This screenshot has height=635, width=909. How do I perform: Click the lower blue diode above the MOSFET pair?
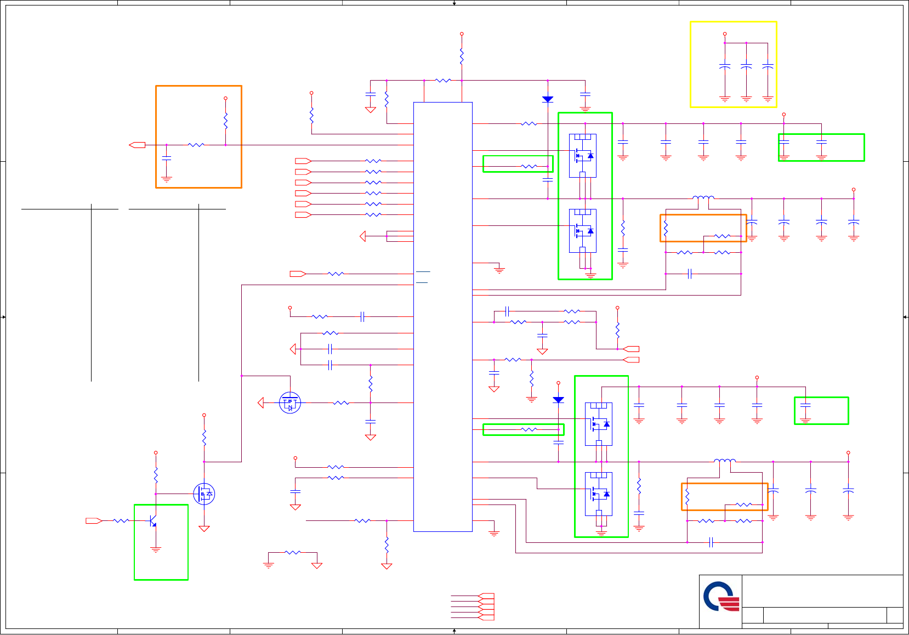click(x=558, y=400)
